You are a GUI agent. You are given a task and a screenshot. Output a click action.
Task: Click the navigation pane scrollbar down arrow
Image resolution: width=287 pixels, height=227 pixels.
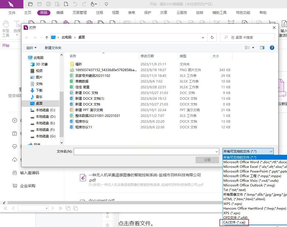coord(62,143)
